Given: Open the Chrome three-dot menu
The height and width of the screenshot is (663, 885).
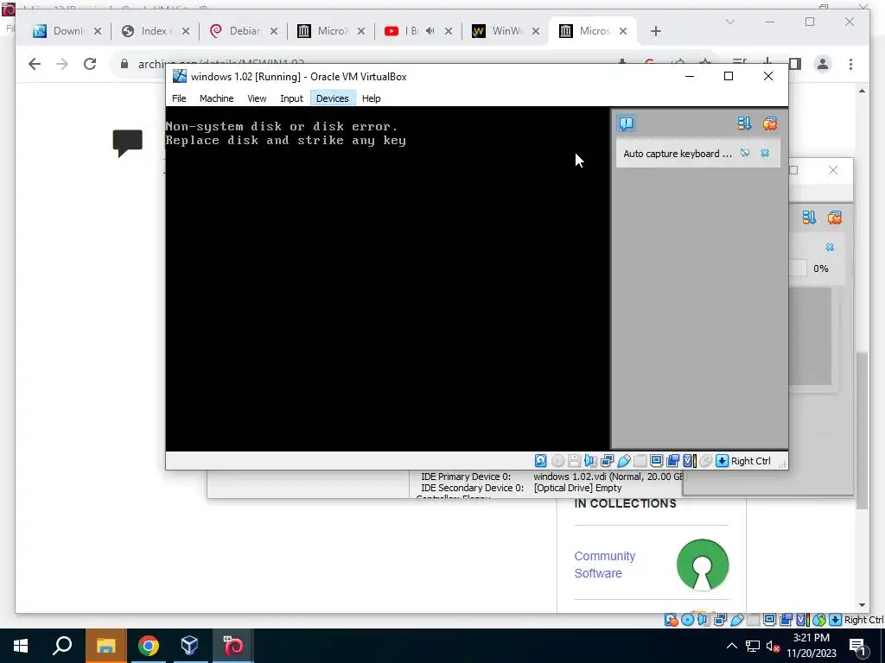Looking at the screenshot, I should click(850, 64).
